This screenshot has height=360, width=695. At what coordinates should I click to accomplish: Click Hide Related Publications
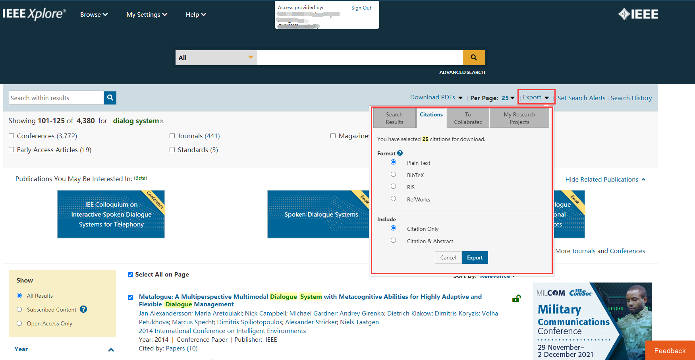coord(605,180)
